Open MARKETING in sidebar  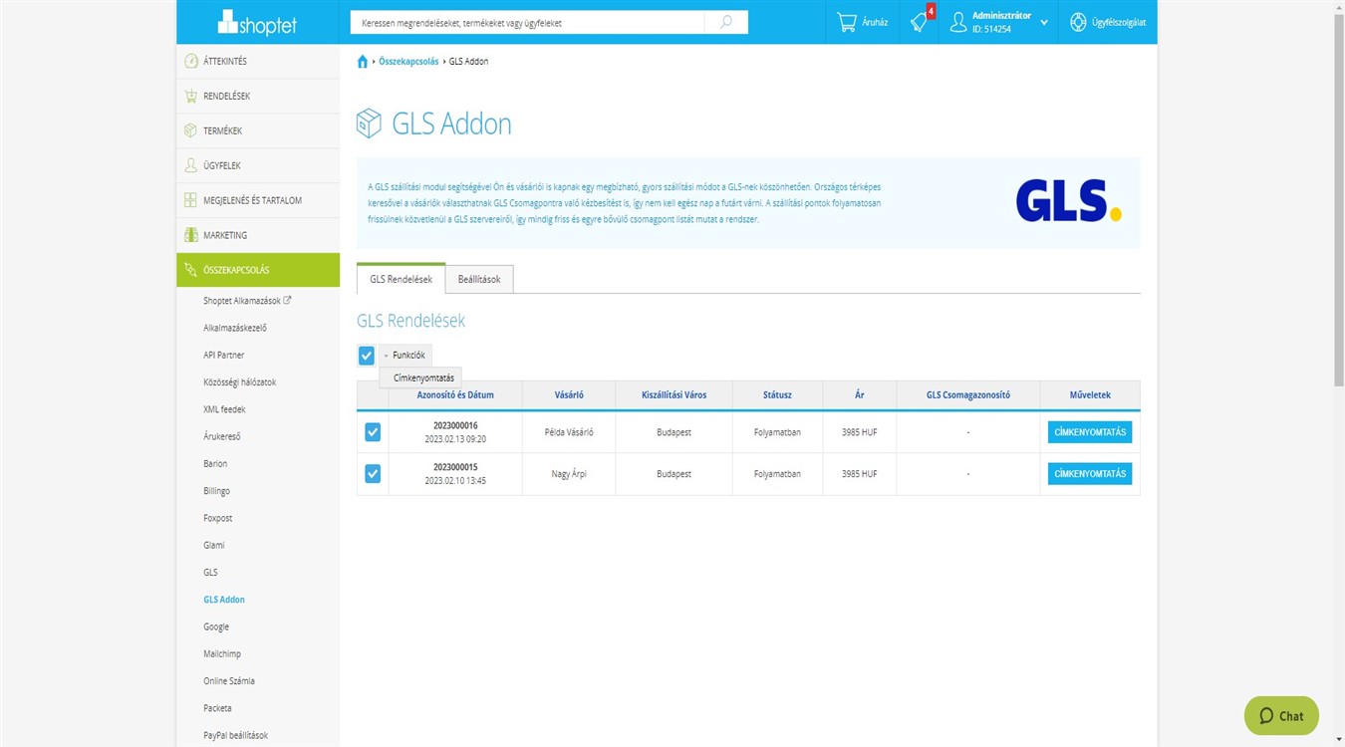[258, 235]
